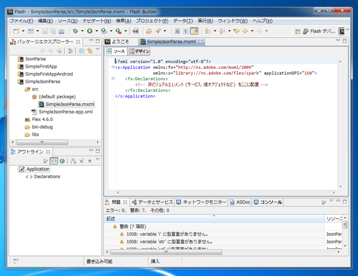Screen dimensions: 358x276
Task: Toggle Mark Occurrences highlighter button
Action: click(x=194, y=31)
